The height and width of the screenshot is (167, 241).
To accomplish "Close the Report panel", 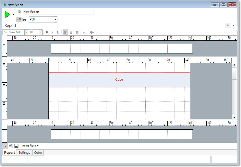I will click(x=234, y=26).
